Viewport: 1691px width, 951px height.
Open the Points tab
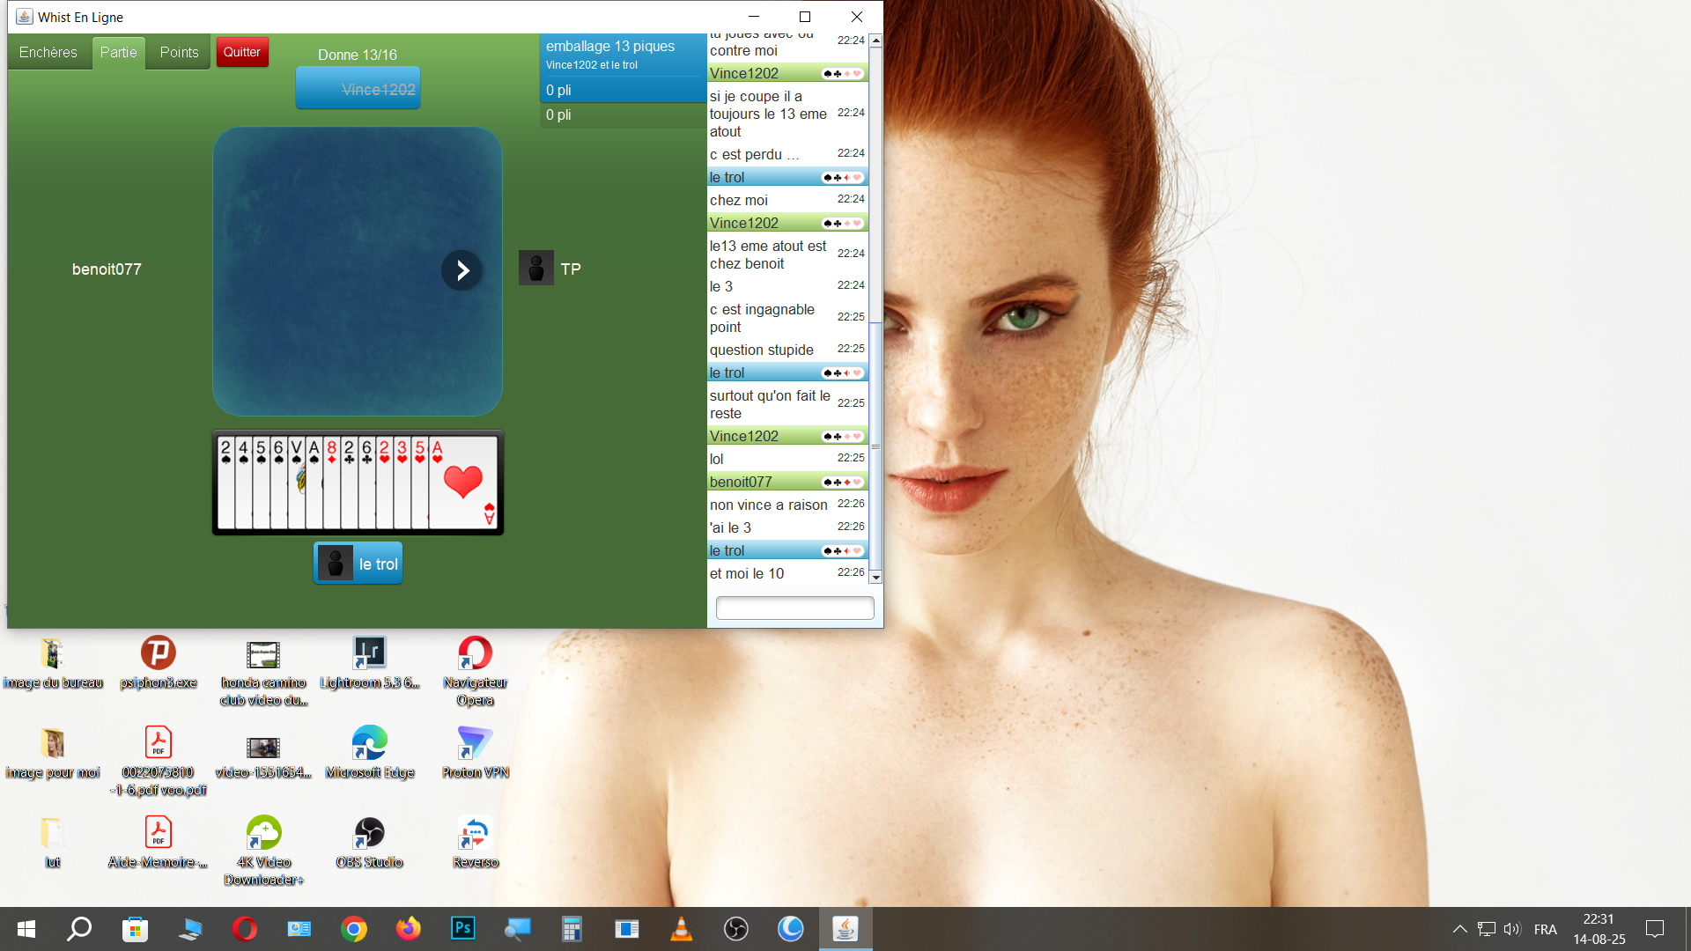click(x=179, y=53)
